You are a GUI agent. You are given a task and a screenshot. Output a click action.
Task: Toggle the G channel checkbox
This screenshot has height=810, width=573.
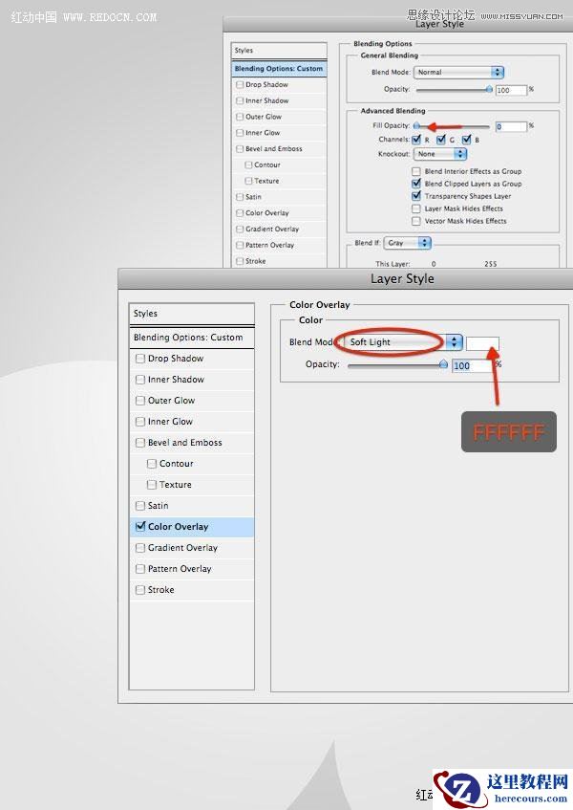441,139
